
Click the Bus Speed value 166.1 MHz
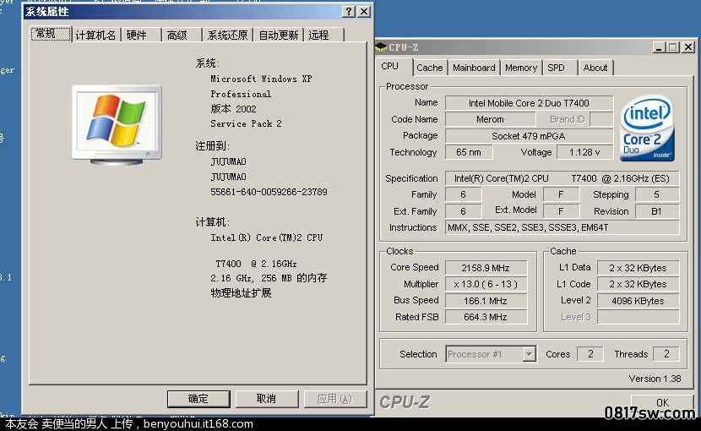pos(486,301)
